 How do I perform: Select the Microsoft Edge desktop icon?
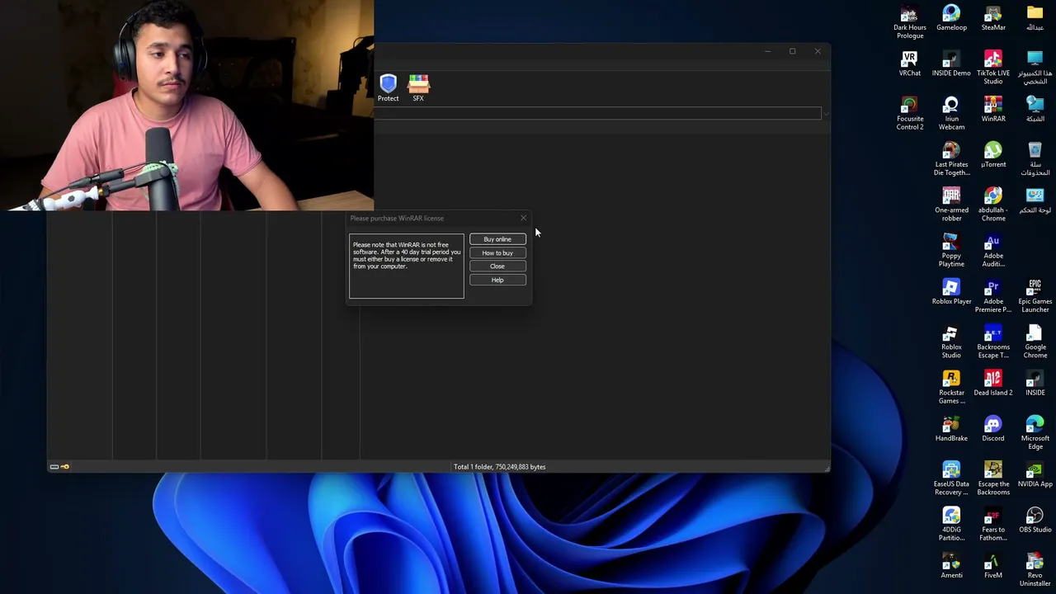tap(1035, 433)
